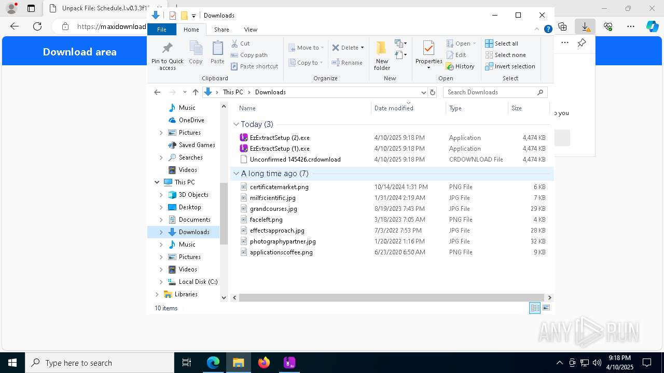Open recent locations dropdown arrow
Viewport: 664px width, 373px height.
[x=184, y=92]
